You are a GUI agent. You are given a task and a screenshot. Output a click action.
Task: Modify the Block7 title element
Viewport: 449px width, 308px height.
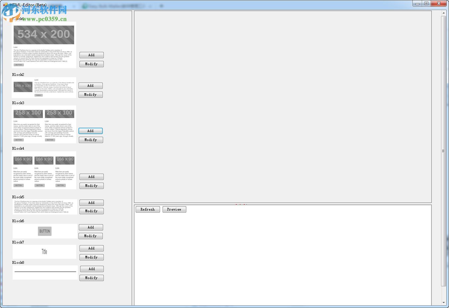click(x=91, y=257)
